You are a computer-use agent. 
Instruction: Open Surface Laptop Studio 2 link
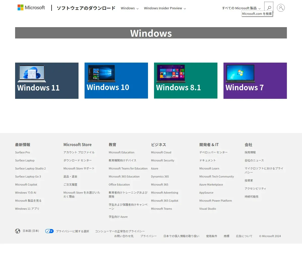30,168
